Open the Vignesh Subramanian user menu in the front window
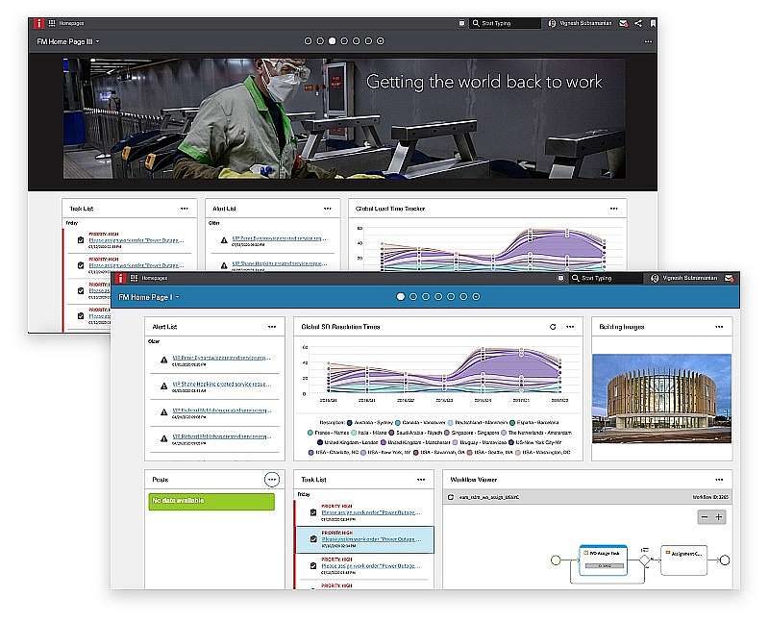Viewport: 769px width, 622px height. tap(689, 278)
